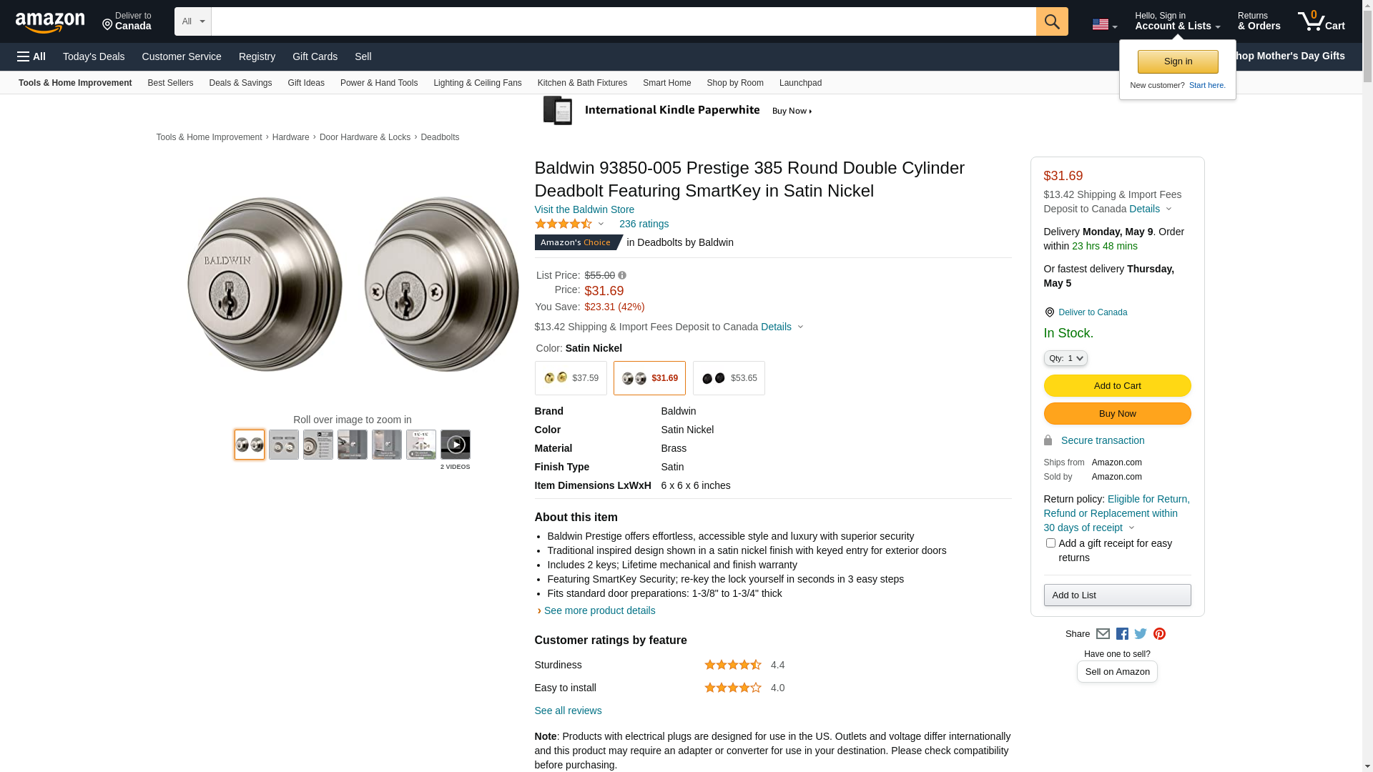Share product by email icon
This screenshot has width=1373, height=772.
pos(1103,634)
